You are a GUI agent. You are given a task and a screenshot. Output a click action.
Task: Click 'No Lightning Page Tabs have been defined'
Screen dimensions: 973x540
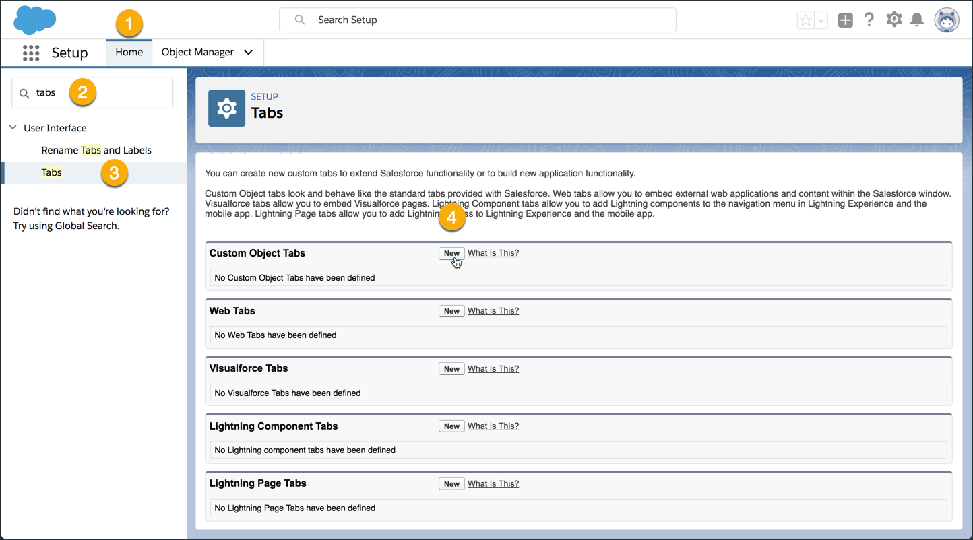pyautogui.click(x=295, y=508)
